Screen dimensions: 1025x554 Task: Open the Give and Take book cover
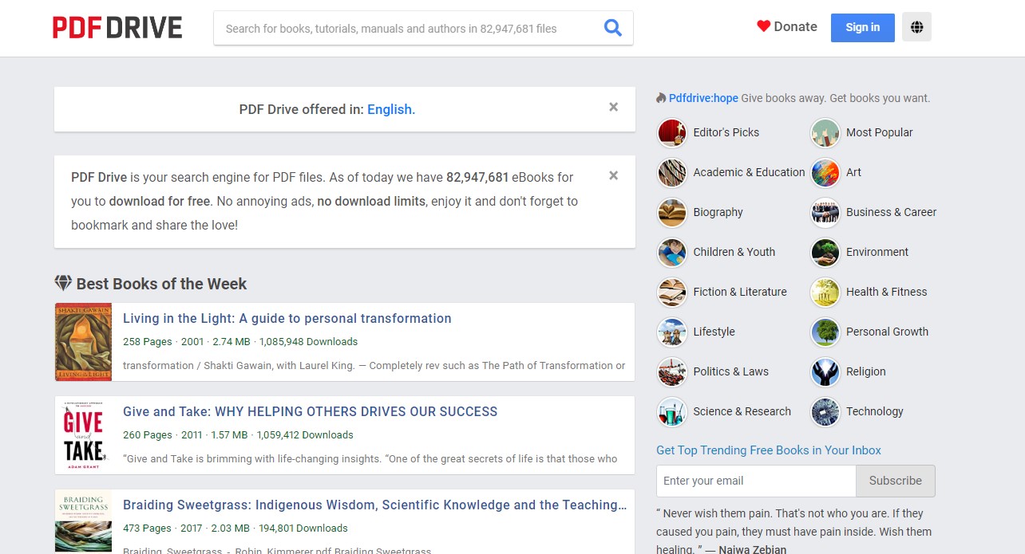click(x=83, y=435)
